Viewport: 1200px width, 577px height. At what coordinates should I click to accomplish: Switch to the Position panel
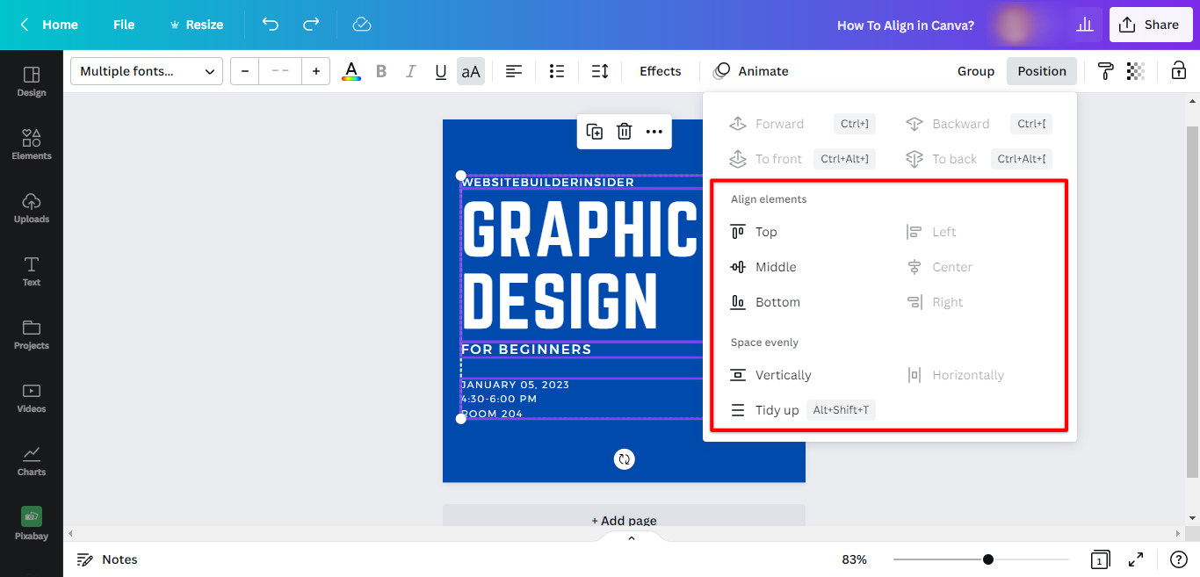[1041, 70]
